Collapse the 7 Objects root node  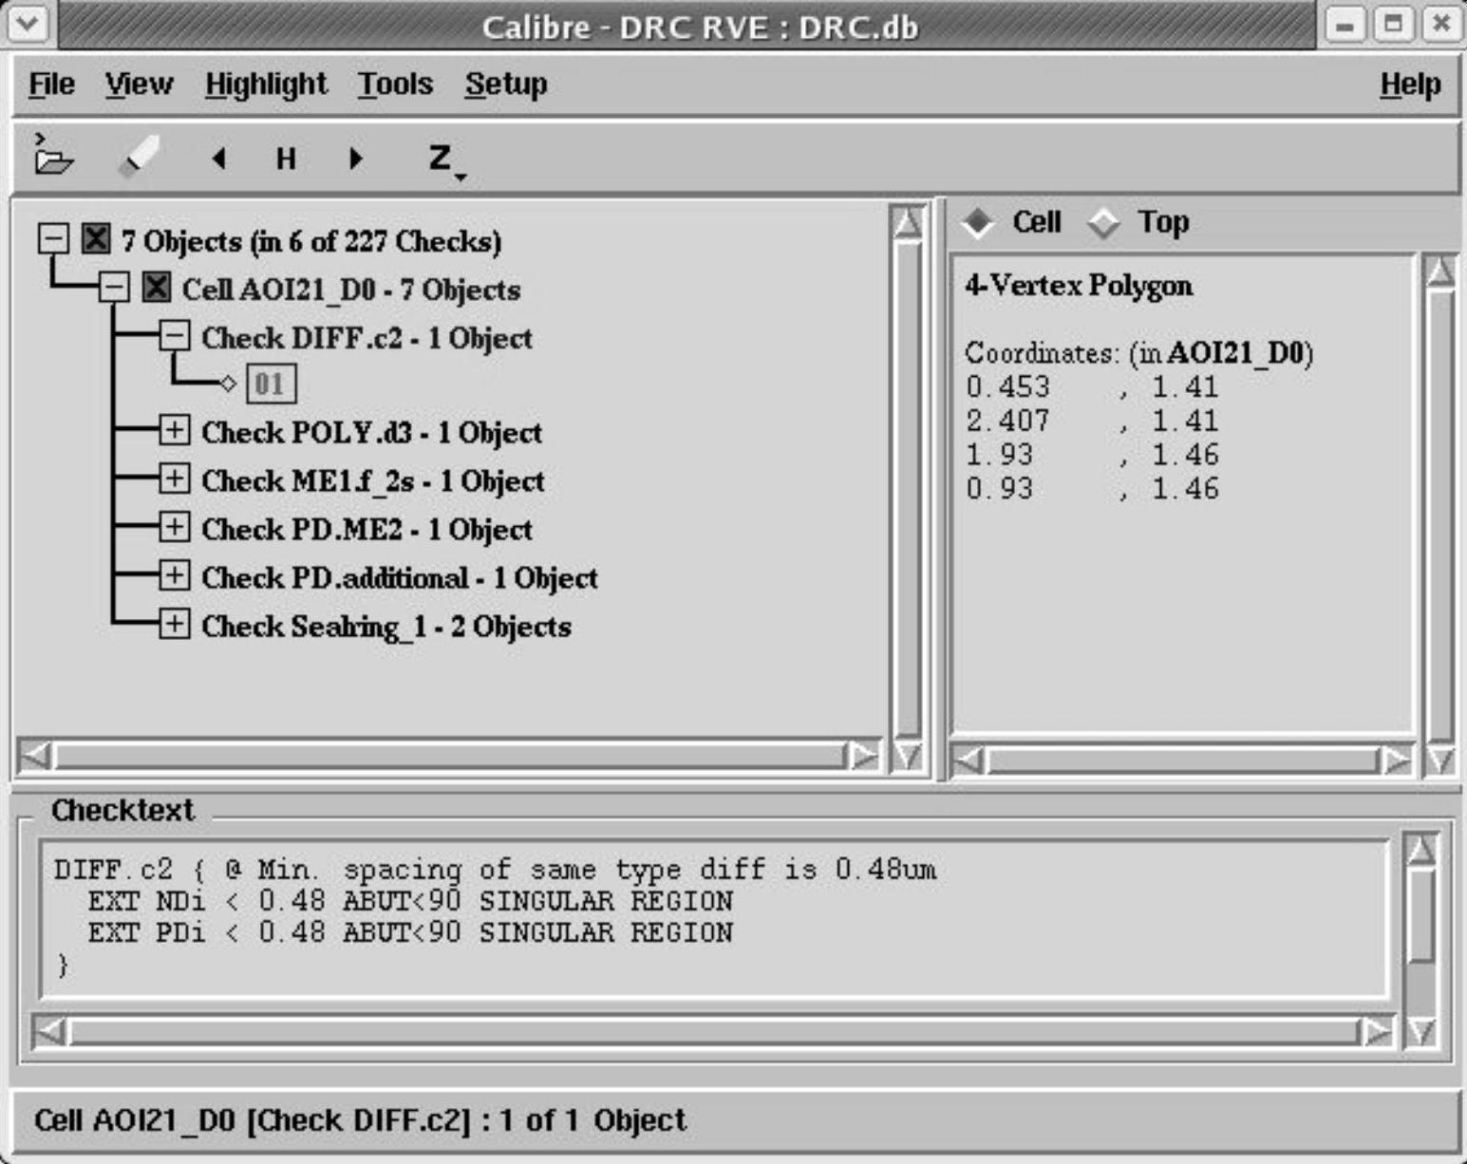53,238
